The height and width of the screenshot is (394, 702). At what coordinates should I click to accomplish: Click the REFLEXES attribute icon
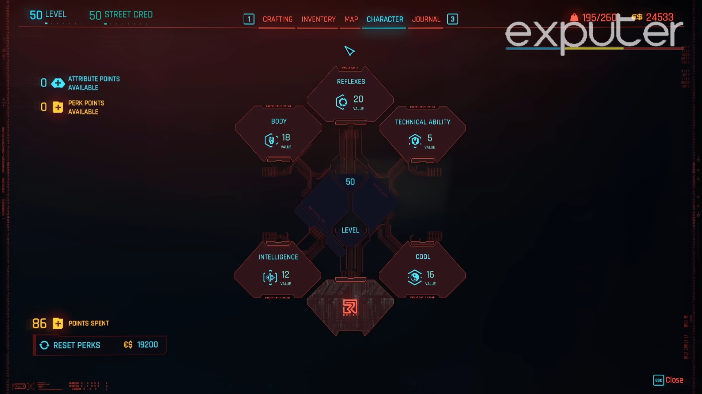341,101
